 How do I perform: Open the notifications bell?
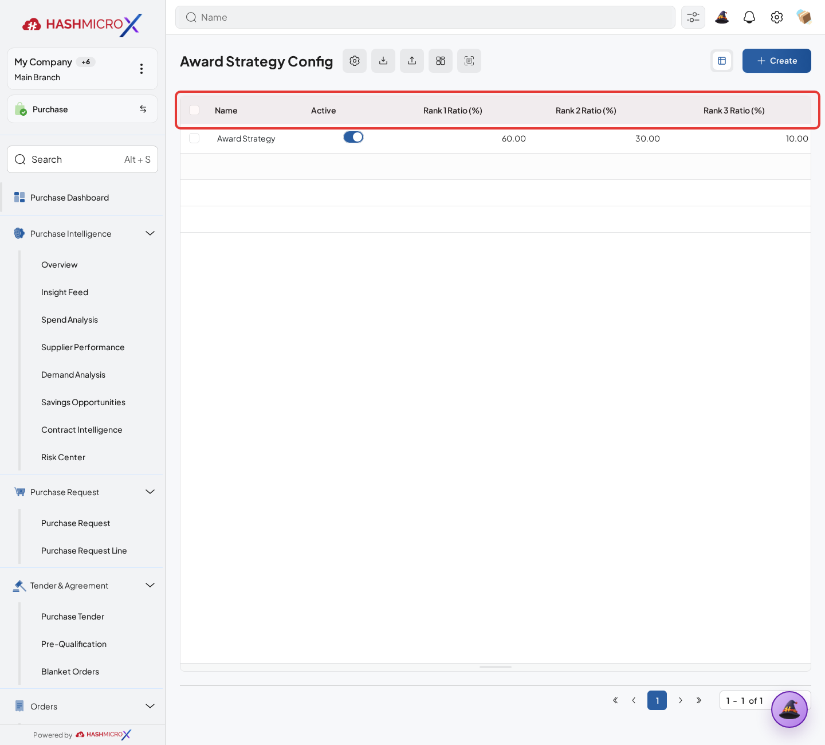(x=749, y=17)
